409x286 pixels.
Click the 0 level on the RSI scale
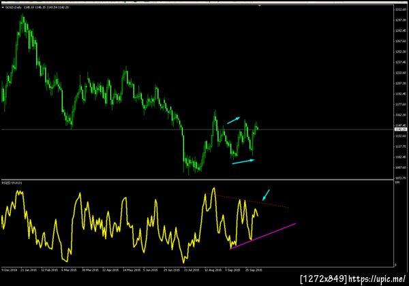[395, 265]
